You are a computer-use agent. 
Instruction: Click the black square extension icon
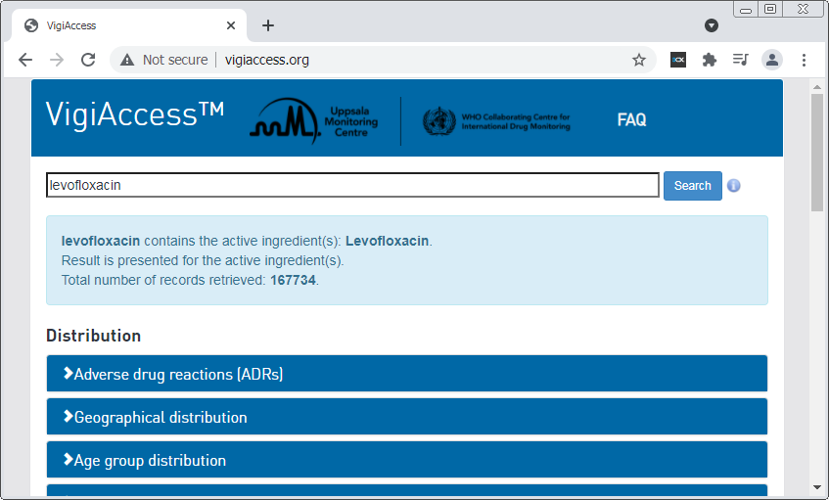(677, 60)
